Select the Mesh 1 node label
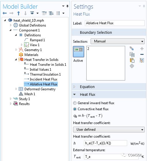147x161 pixels. point(30,94)
